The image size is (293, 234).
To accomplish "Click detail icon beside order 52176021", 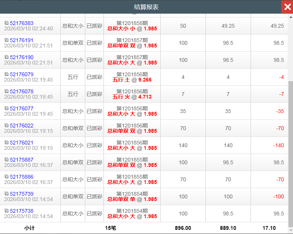I will [x=6, y=142].
